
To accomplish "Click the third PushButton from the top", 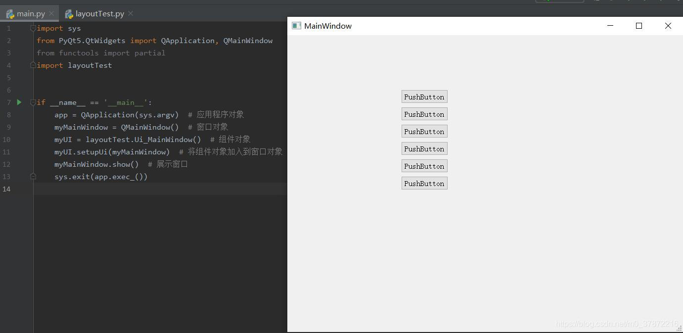I will pyautogui.click(x=424, y=131).
